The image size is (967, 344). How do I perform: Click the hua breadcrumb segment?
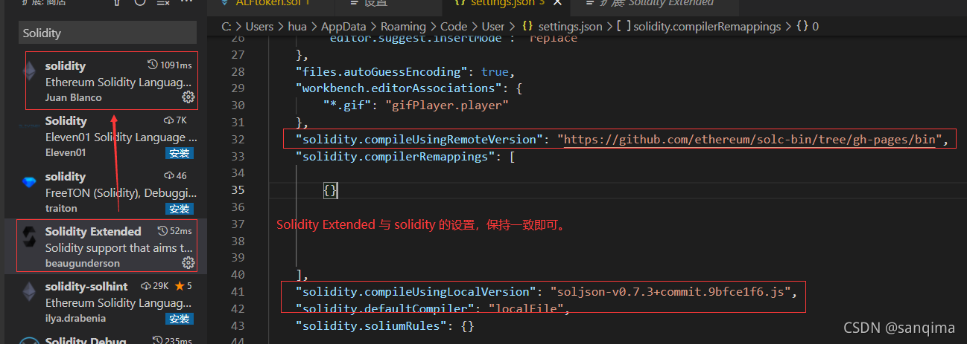[x=297, y=27]
